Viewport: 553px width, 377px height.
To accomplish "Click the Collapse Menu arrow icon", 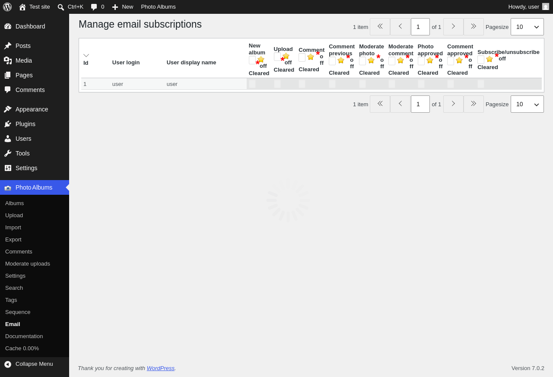I will coord(8,364).
